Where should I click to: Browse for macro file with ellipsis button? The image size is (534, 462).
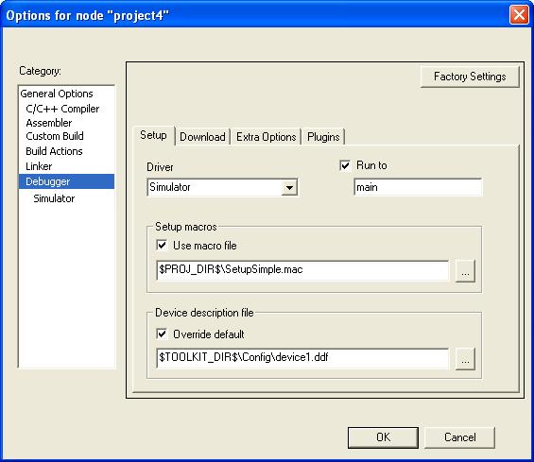[x=465, y=271]
